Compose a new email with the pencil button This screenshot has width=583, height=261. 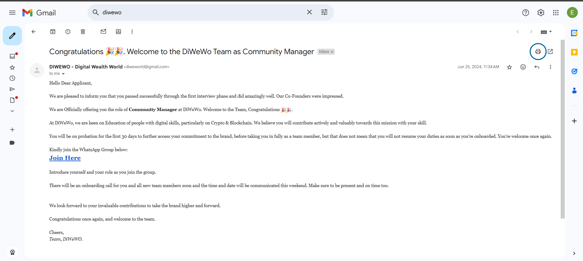[12, 36]
